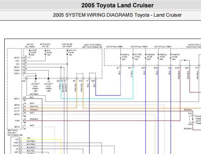Click the 'IG (AT LEFT KICK PANEL J/B)' ground label
201x154 pixels.
pos(48,86)
